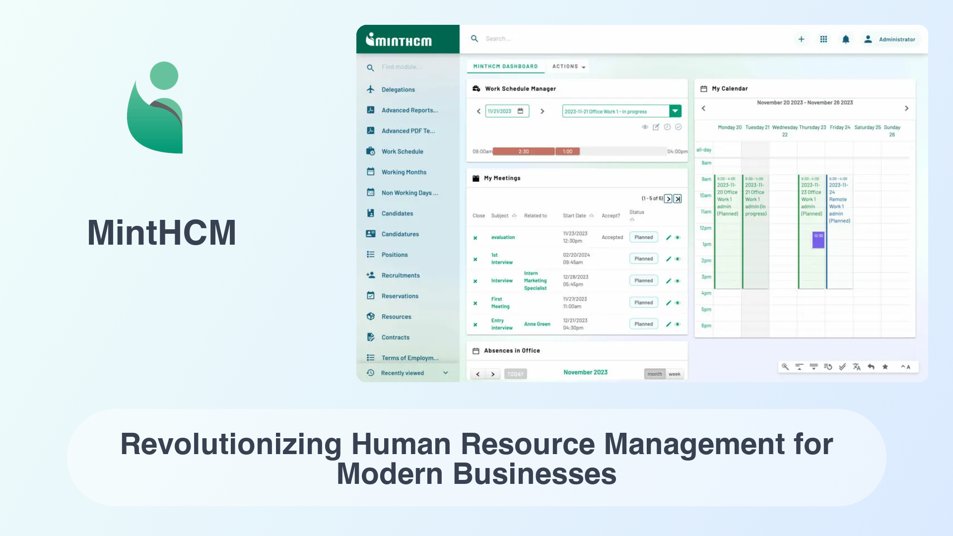Open Friday 24 Remote Work 1 calendar event

point(839,232)
